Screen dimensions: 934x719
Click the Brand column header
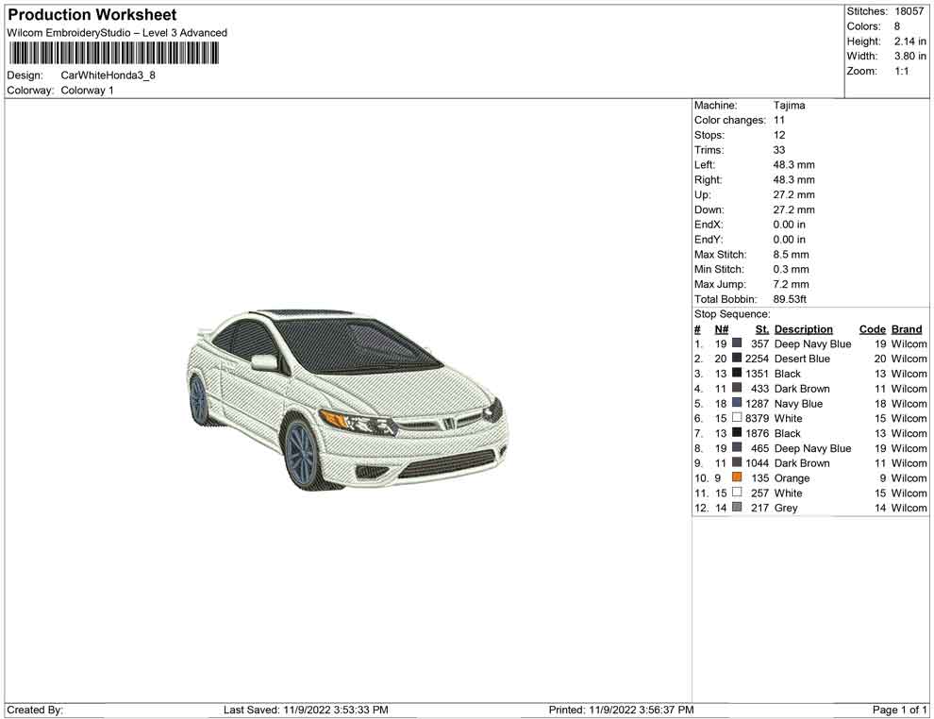tap(907, 329)
